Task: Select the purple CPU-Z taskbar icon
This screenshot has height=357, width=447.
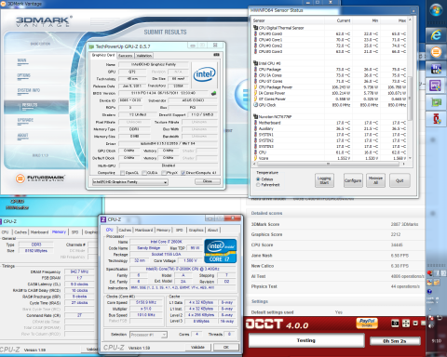Action: click(x=436, y=86)
